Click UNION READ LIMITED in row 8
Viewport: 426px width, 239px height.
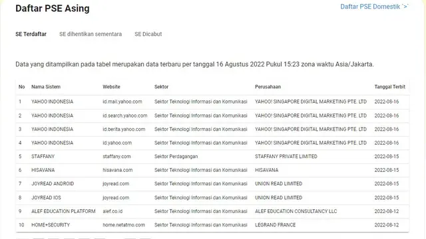point(278,198)
